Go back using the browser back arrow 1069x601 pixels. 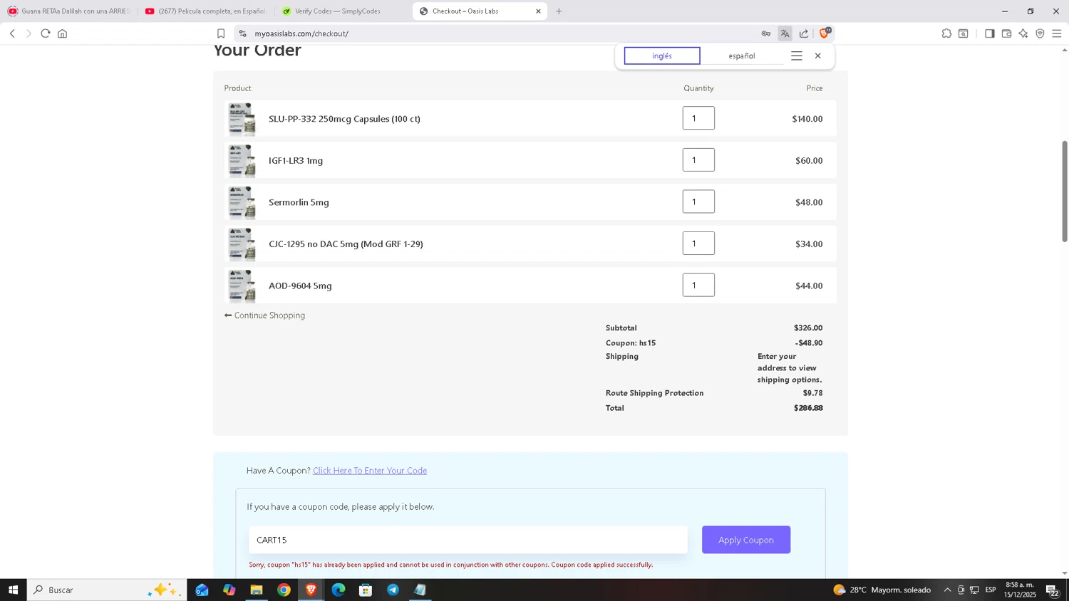coord(12,33)
